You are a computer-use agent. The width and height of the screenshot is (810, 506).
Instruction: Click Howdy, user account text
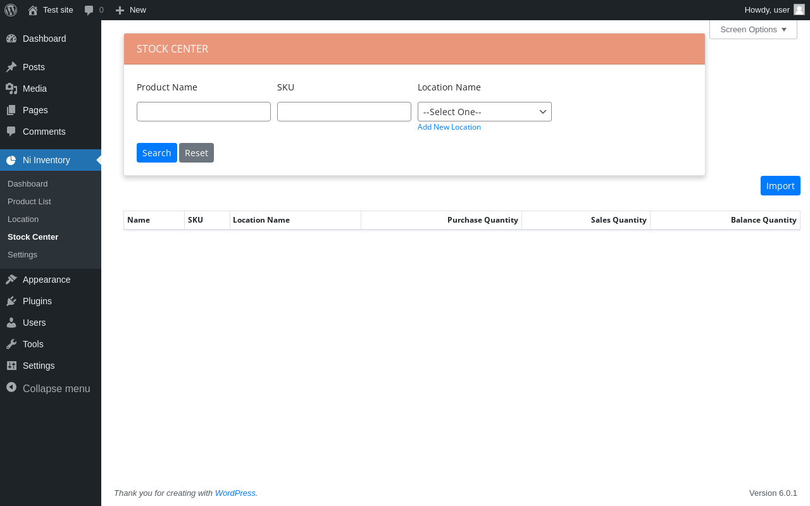pyautogui.click(x=767, y=10)
